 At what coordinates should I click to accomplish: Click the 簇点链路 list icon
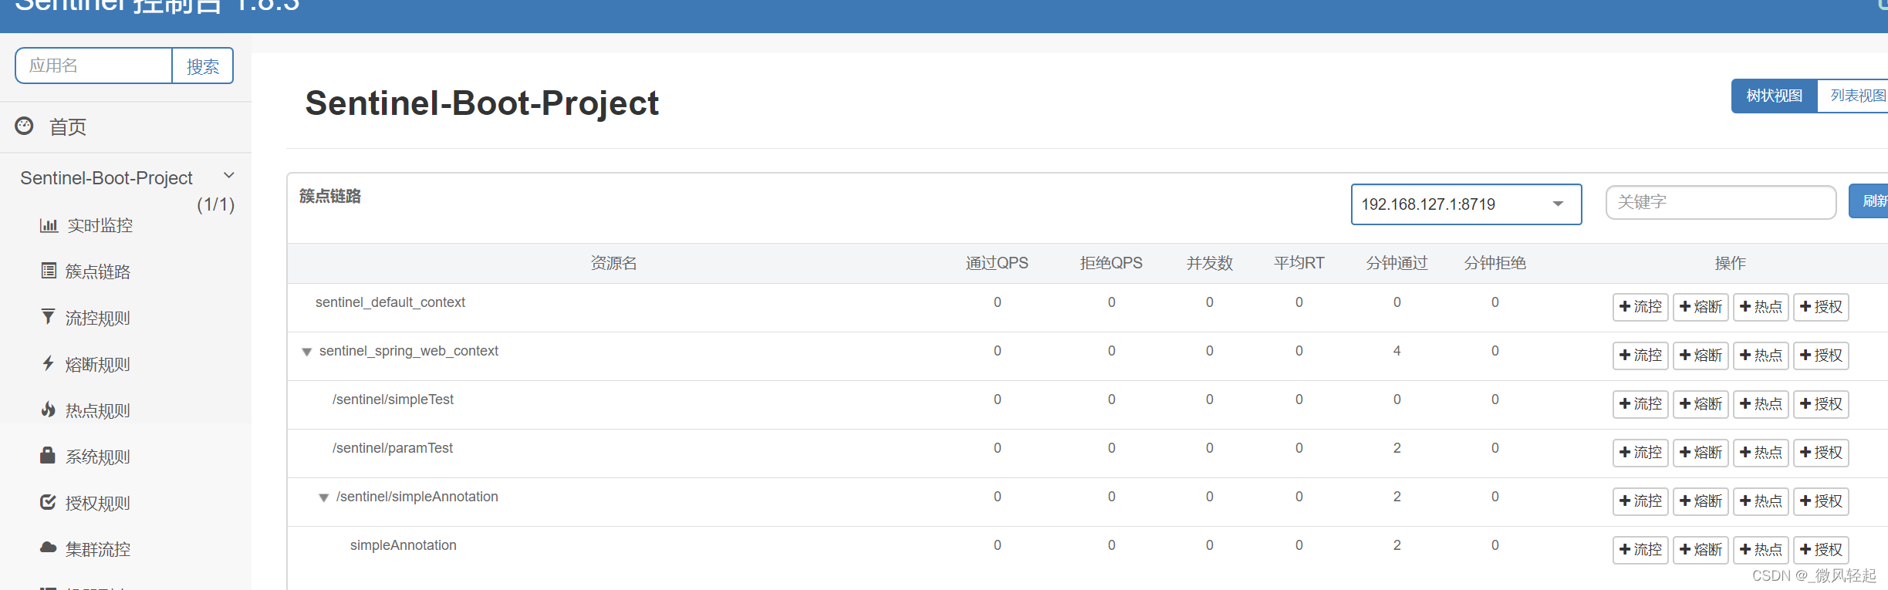(x=49, y=271)
